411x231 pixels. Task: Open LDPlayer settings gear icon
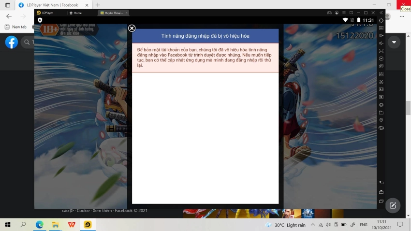pos(381,20)
